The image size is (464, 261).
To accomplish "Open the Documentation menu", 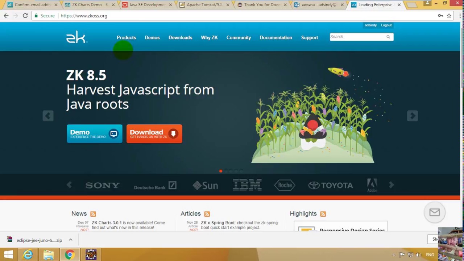I will coord(275,37).
